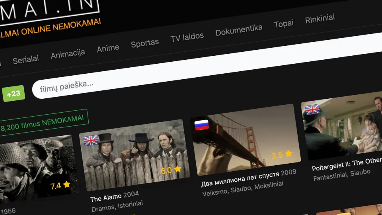Click the green +23 badge
Screen dimensions: 382x215
(14, 93)
